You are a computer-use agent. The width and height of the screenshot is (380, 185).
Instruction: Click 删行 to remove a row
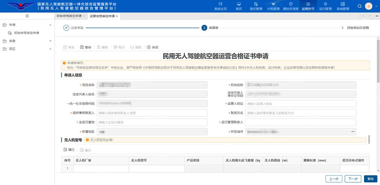click(86, 150)
